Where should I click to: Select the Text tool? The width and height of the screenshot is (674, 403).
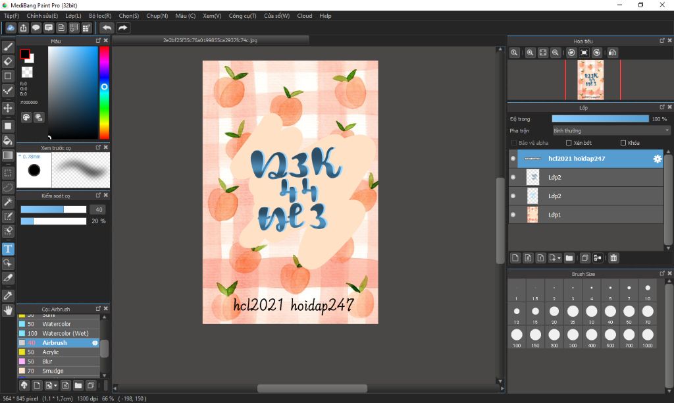(x=8, y=249)
